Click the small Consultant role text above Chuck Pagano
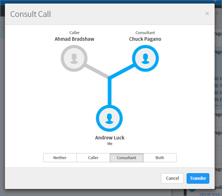The width and height of the screenshot is (222, 196). pyautogui.click(x=145, y=33)
